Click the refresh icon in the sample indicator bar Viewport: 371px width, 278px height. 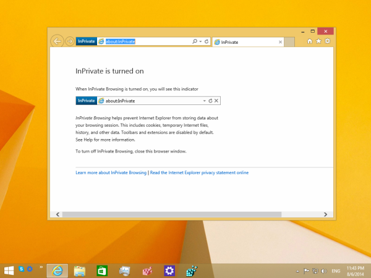coord(210,101)
